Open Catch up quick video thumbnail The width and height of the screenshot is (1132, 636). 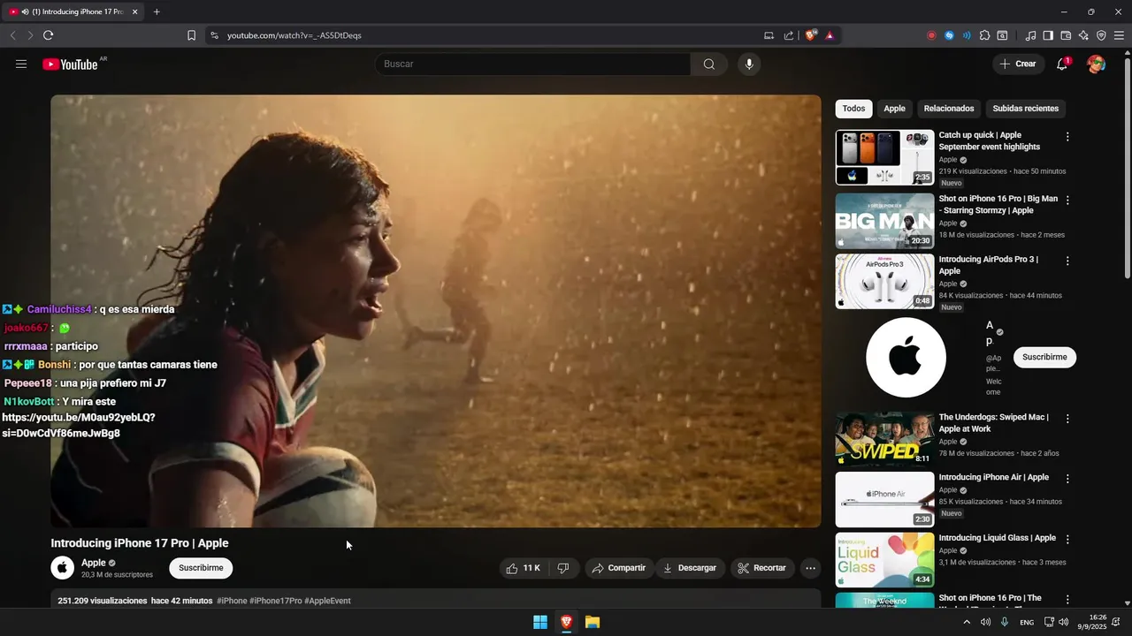[x=884, y=157]
